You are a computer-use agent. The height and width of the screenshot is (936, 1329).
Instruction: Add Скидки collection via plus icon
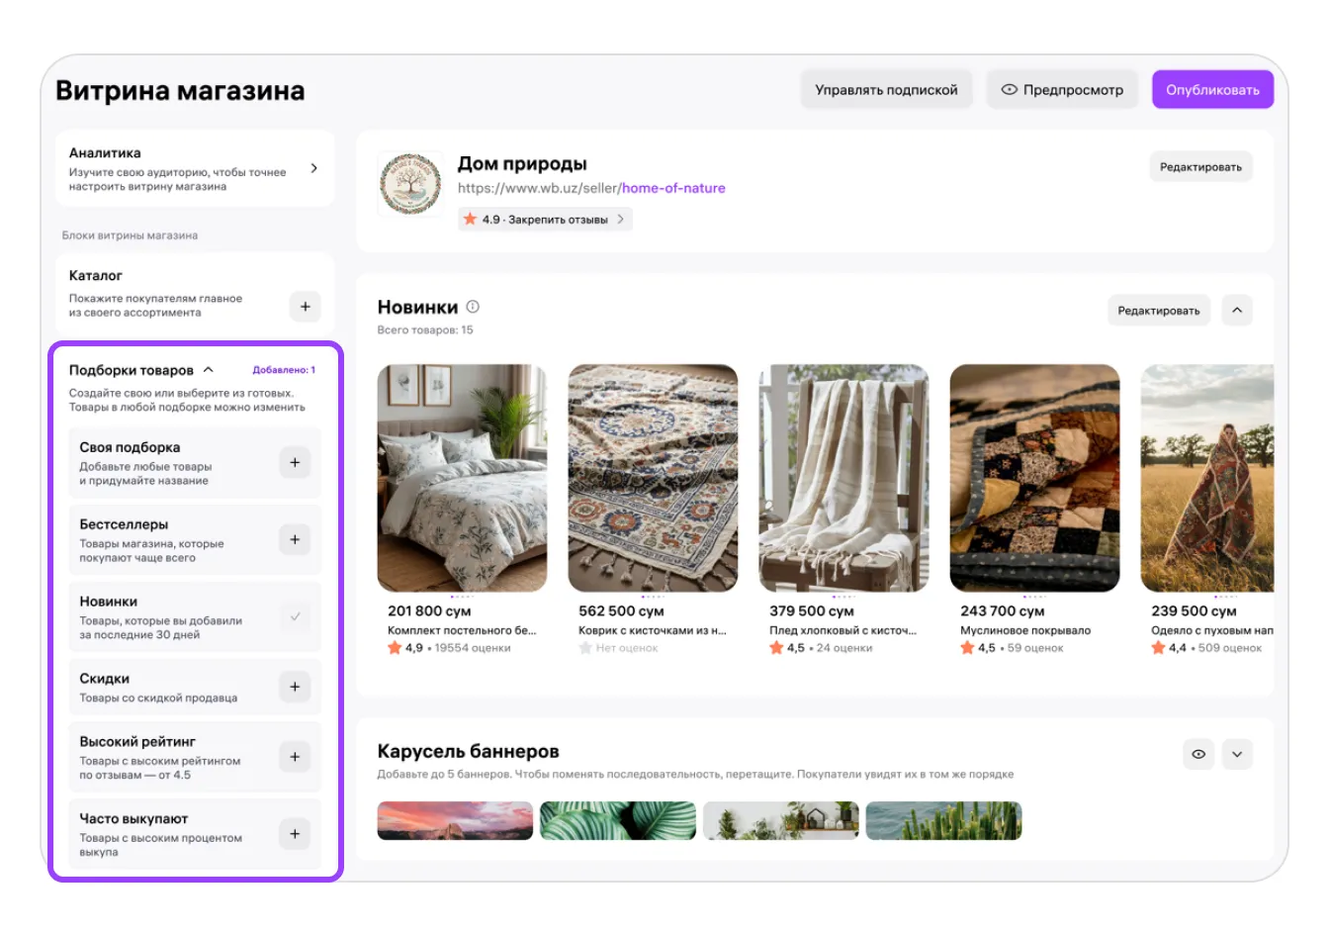pos(295,687)
